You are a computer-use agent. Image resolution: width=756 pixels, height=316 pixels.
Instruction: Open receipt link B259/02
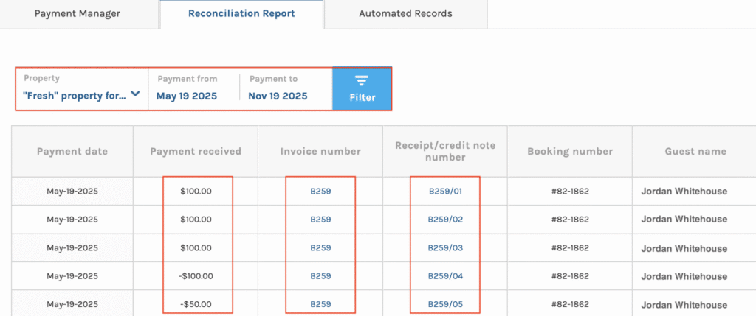[445, 220]
